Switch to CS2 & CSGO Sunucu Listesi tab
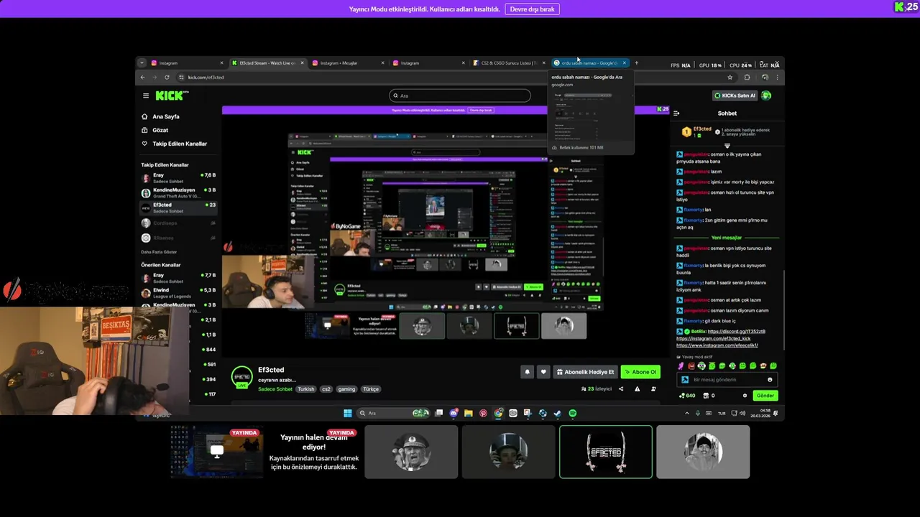Viewport: 920px width, 517px height. [509, 63]
